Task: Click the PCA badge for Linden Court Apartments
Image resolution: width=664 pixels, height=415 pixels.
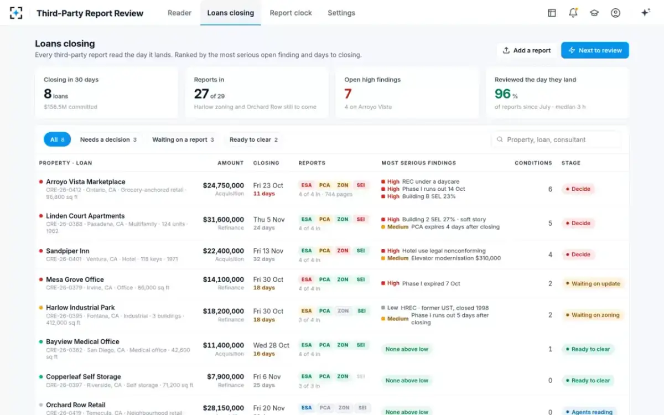Action: (x=325, y=219)
